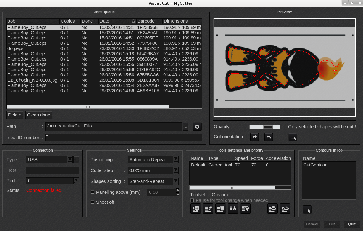363x231 pixels.
Task: Click the Barcode column header
Action: (x=149, y=21)
